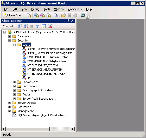146x138 pixels.
Task: Select the BODL-DIGITAL-DE server row
Action: click(x=43, y=32)
